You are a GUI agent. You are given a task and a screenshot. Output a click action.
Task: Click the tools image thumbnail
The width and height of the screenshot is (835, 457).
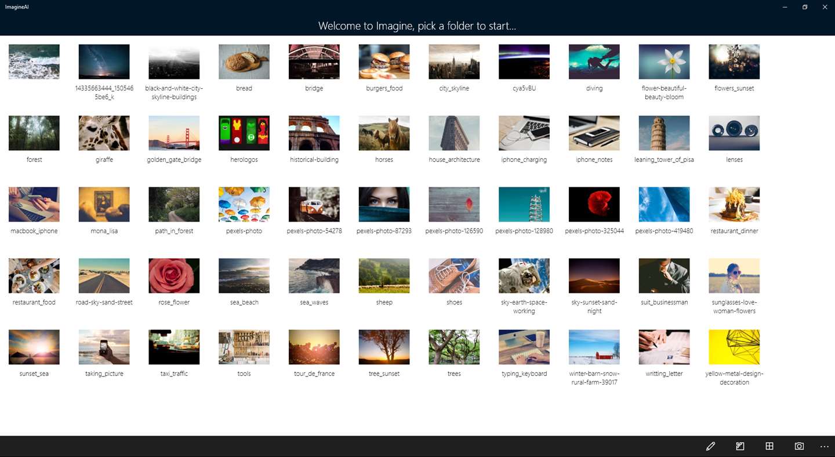244,347
